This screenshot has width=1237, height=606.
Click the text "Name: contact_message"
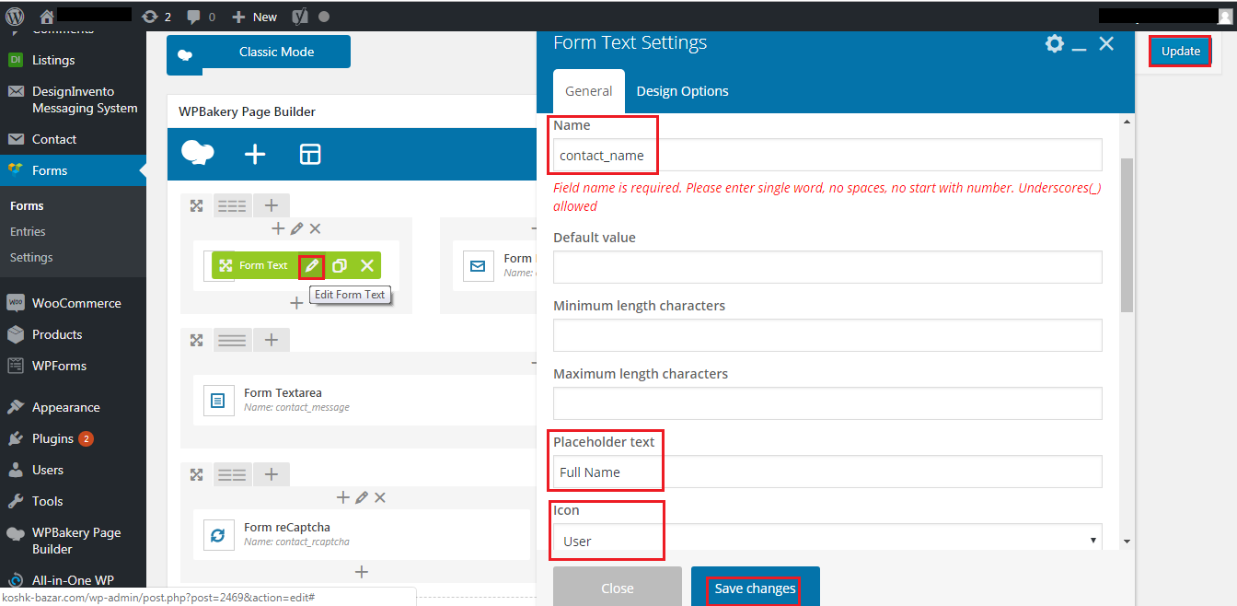[x=296, y=407]
